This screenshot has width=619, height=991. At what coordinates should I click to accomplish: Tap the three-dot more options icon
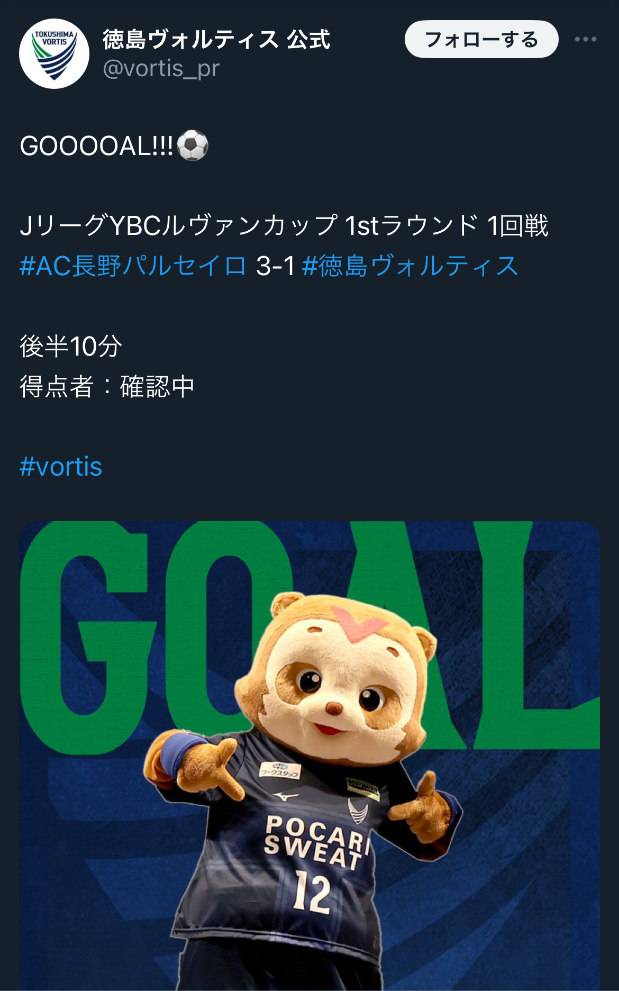click(585, 39)
